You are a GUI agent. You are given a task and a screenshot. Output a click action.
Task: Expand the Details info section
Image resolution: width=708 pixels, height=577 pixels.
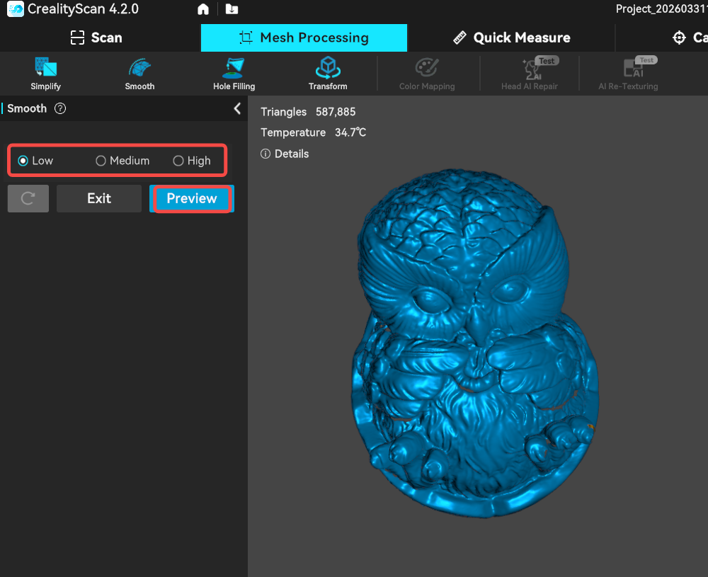[x=285, y=154]
